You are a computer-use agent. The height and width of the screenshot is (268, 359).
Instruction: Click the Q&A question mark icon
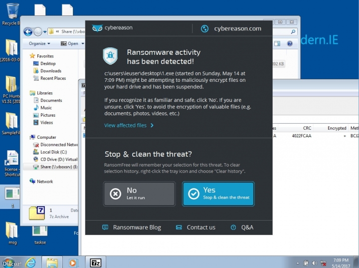233,227
